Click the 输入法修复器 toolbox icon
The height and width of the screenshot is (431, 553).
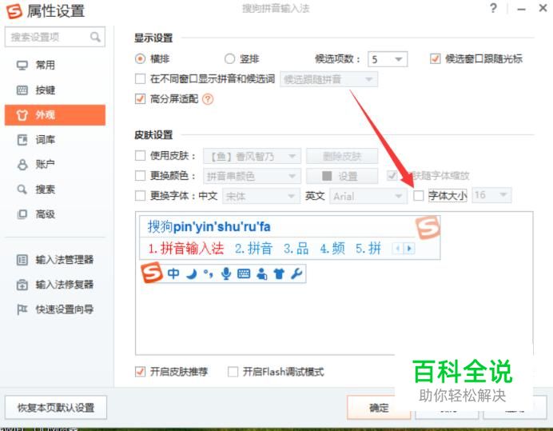22,285
